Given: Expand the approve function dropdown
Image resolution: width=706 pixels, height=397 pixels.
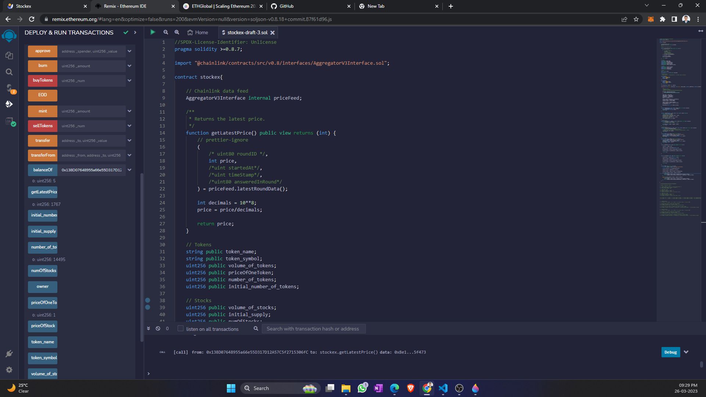Looking at the screenshot, I should click(x=129, y=51).
